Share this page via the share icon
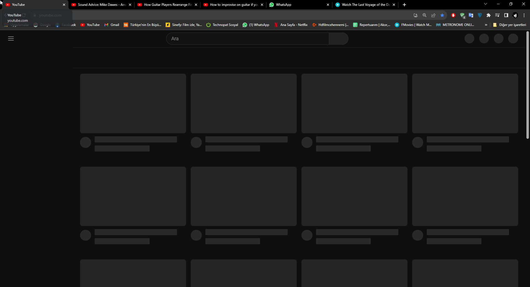 pos(433,15)
